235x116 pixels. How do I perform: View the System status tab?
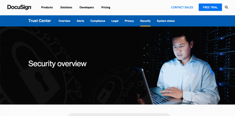166,21
